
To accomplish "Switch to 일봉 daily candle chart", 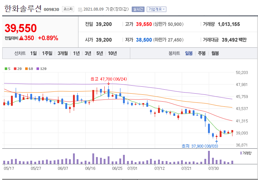I will (x=189, y=53).
